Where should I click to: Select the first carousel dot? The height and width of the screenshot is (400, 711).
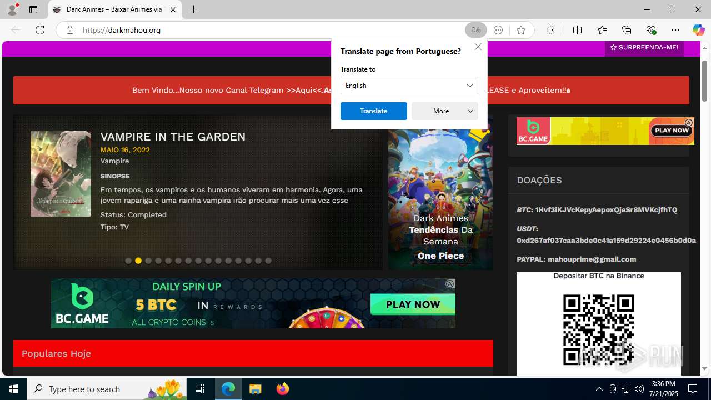128,261
